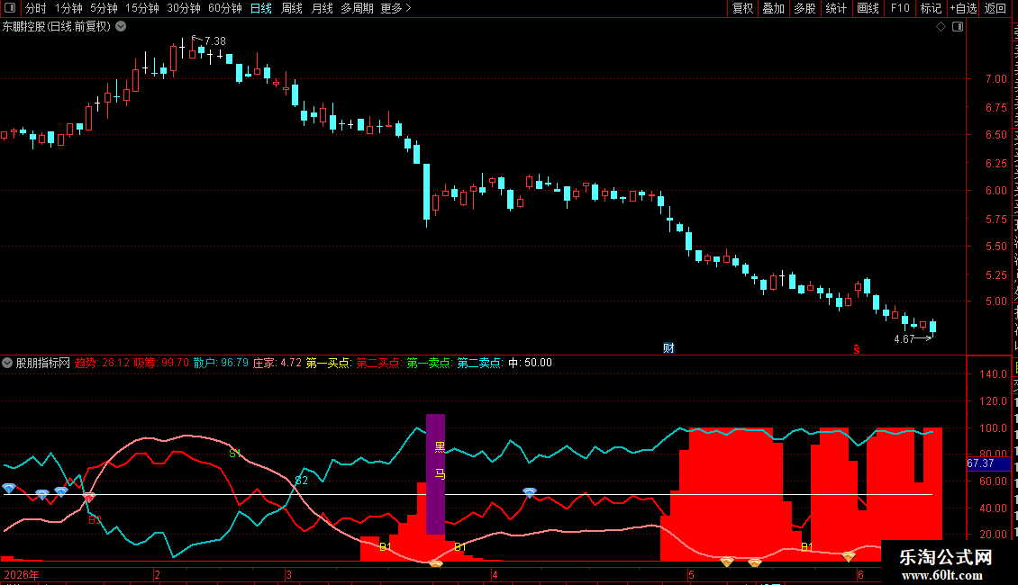Click the 5.00 price axis label
Screen dimensions: 1018x585
(x=995, y=301)
